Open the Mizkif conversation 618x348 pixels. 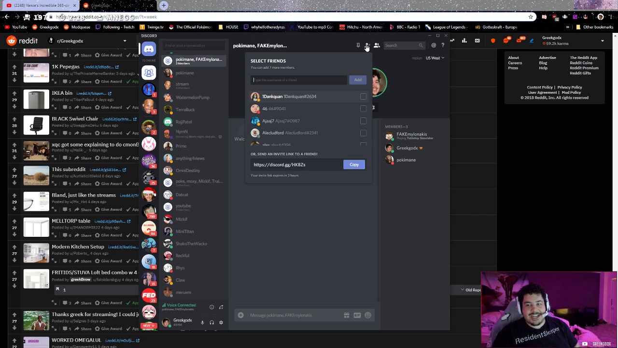(194, 219)
